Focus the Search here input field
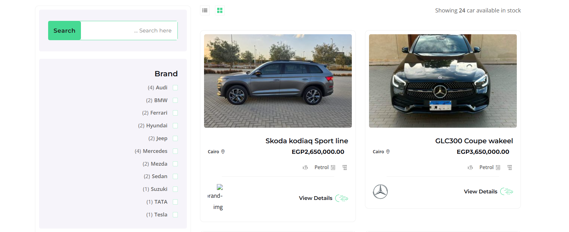The width and height of the screenshot is (569, 232). tap(129, 31)
